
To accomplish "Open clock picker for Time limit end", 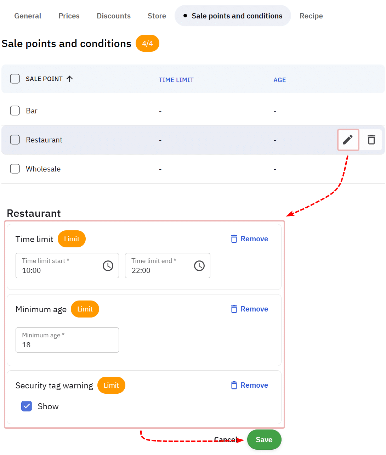I will 199,265.
